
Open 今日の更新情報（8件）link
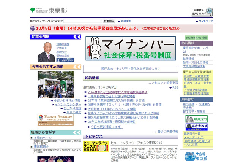tap(107, 127)
